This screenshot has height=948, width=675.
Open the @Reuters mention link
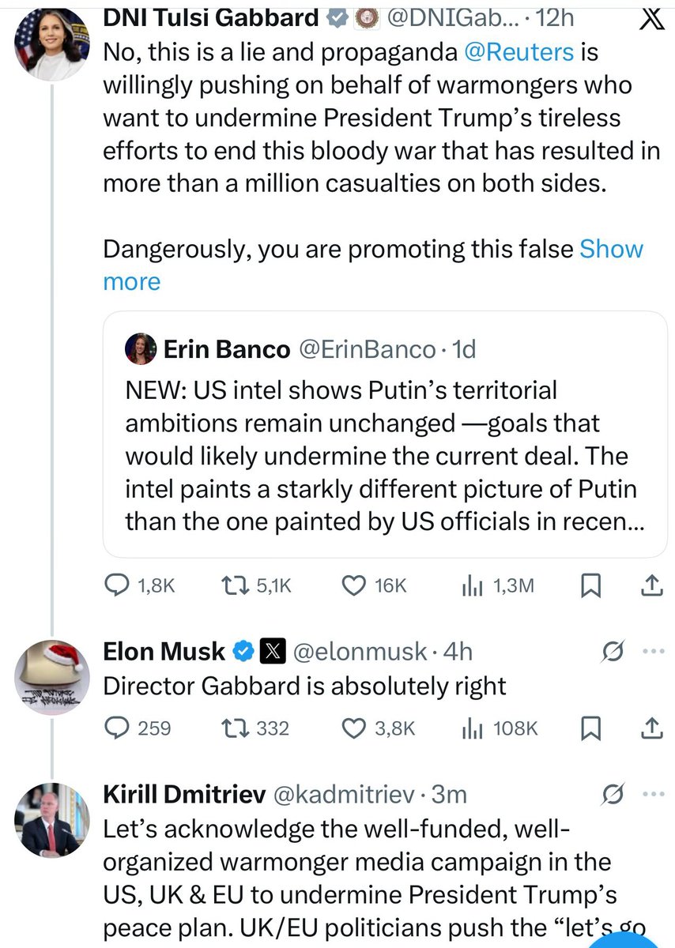[x=519, y=52]
